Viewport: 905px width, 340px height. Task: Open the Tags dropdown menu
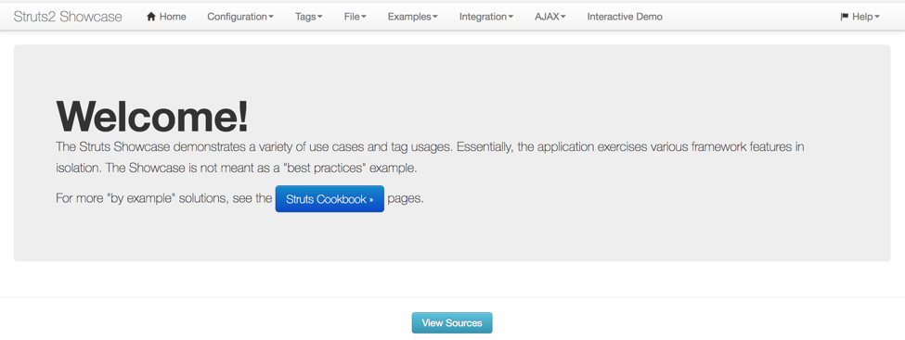tap(309, 17)
